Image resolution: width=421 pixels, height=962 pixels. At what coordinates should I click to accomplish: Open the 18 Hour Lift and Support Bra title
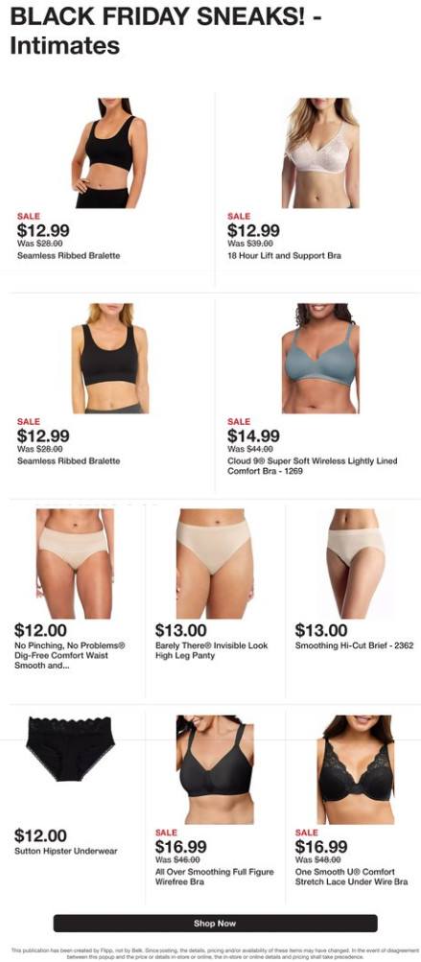click(x=284, y=255)
